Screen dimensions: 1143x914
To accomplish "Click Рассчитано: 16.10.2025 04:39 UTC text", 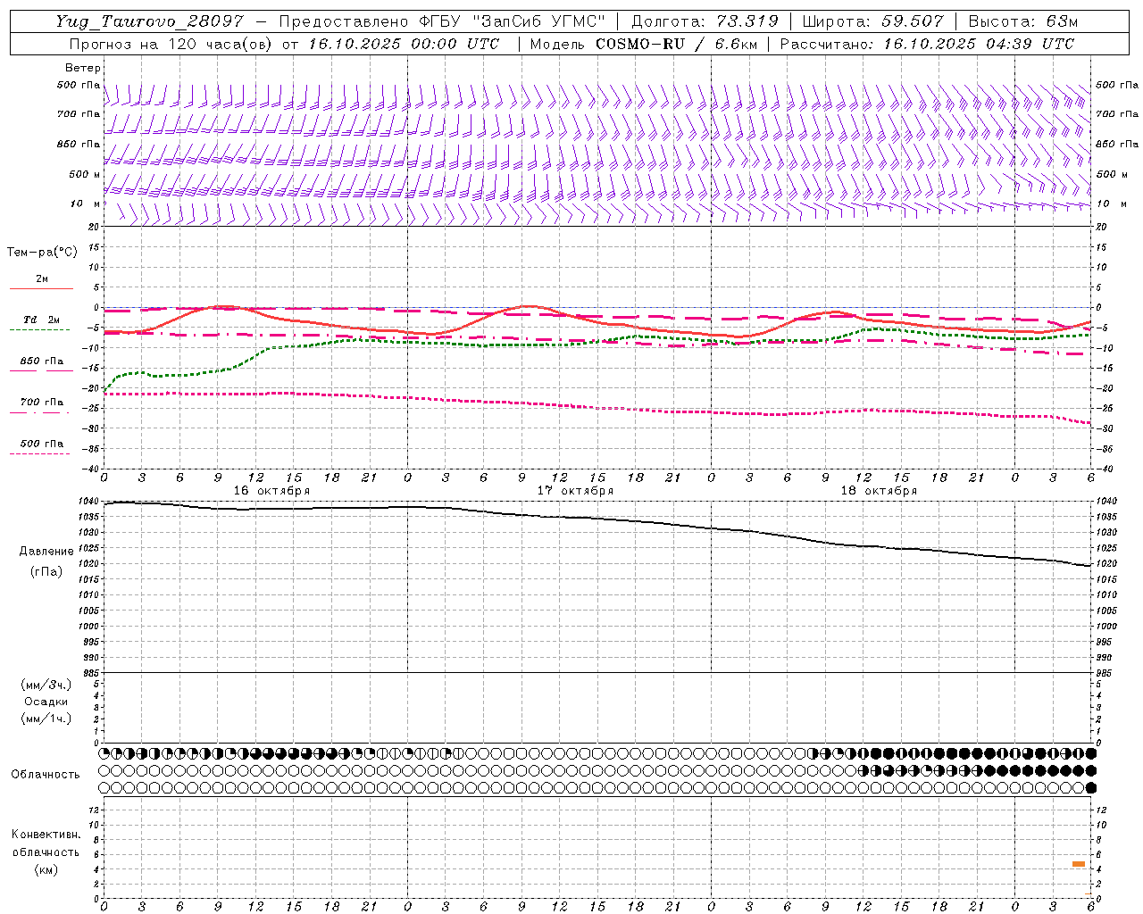I will point(927,44).
